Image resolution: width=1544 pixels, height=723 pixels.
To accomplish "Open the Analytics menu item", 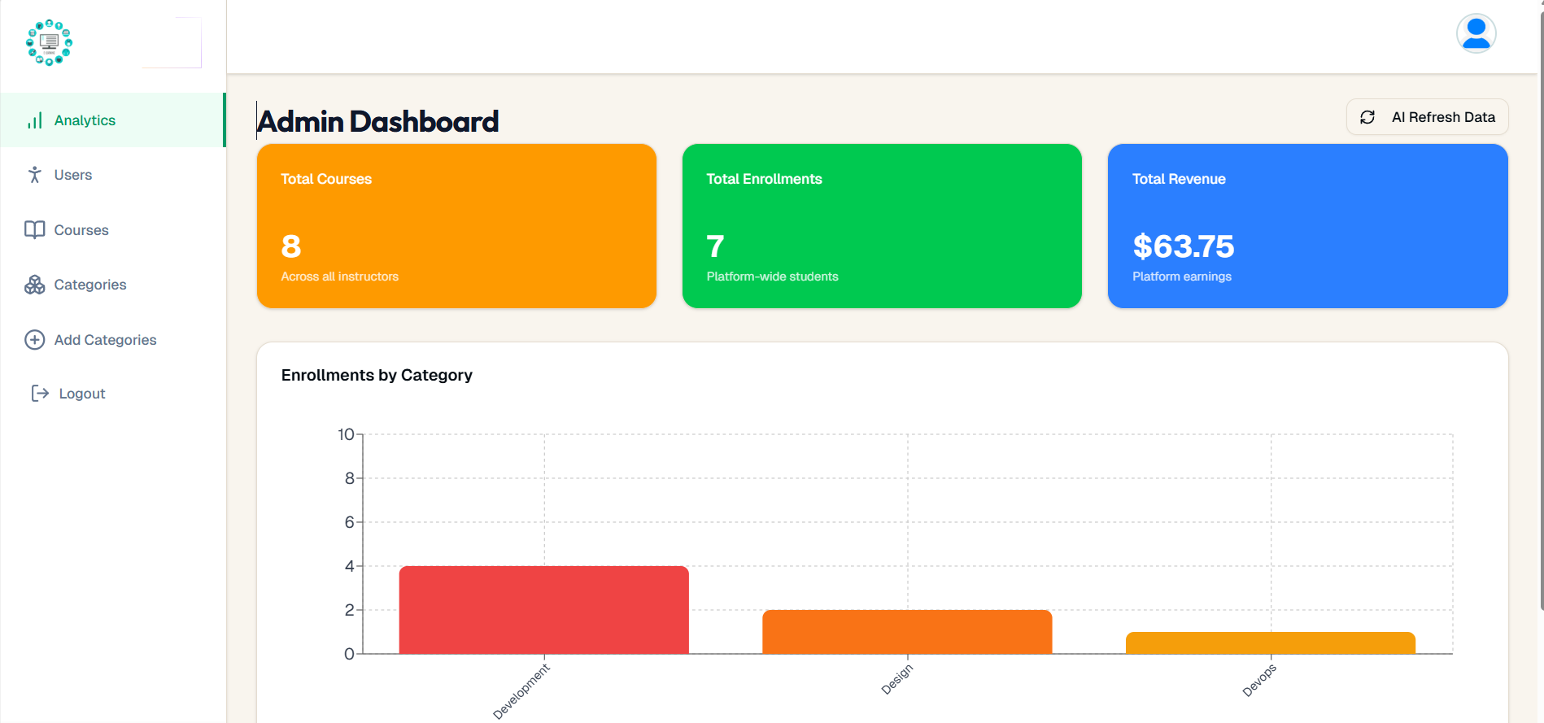I will pos(113,120).
